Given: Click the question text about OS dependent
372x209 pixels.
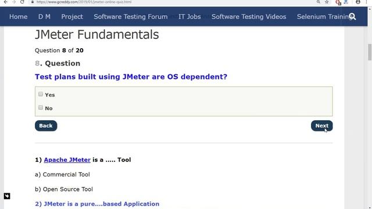Looking at the screenshot, I should [131, 77].
